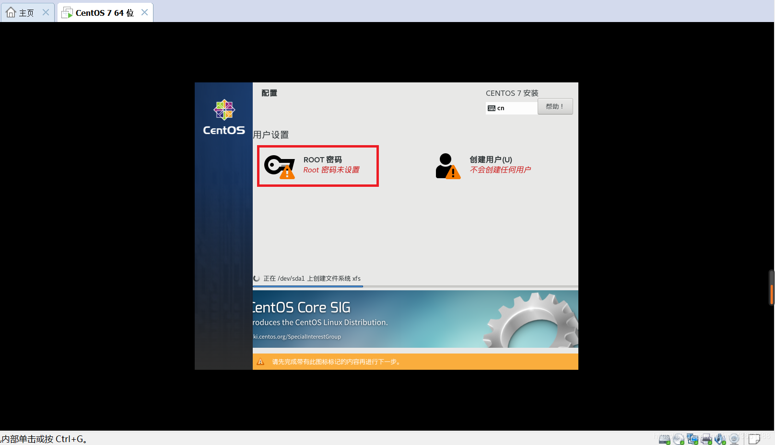Click the printer device status icon
775x445 pixels.
706,439
